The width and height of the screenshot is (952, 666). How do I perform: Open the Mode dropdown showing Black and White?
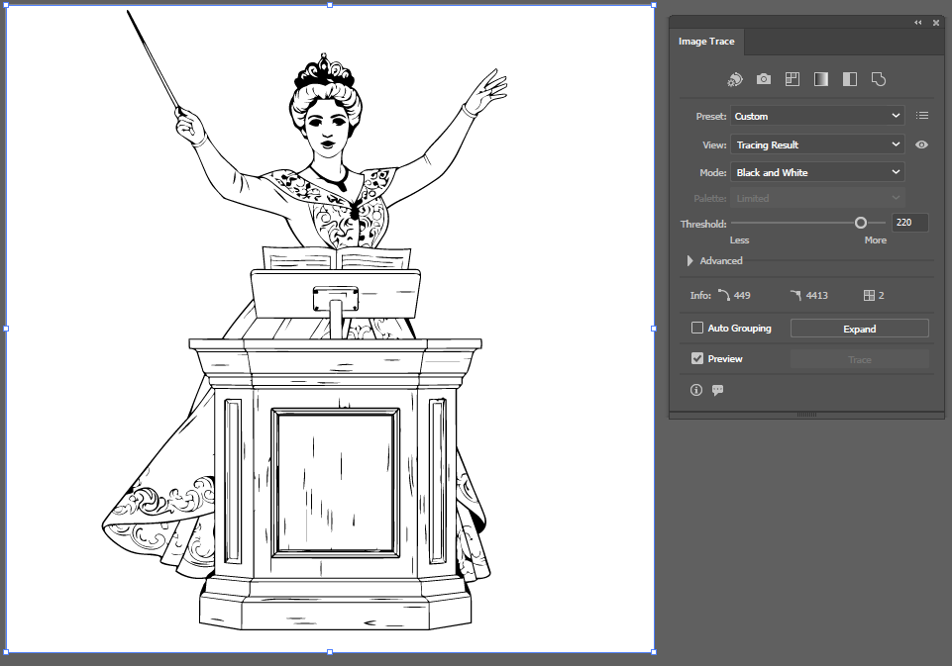click(817, 172)
